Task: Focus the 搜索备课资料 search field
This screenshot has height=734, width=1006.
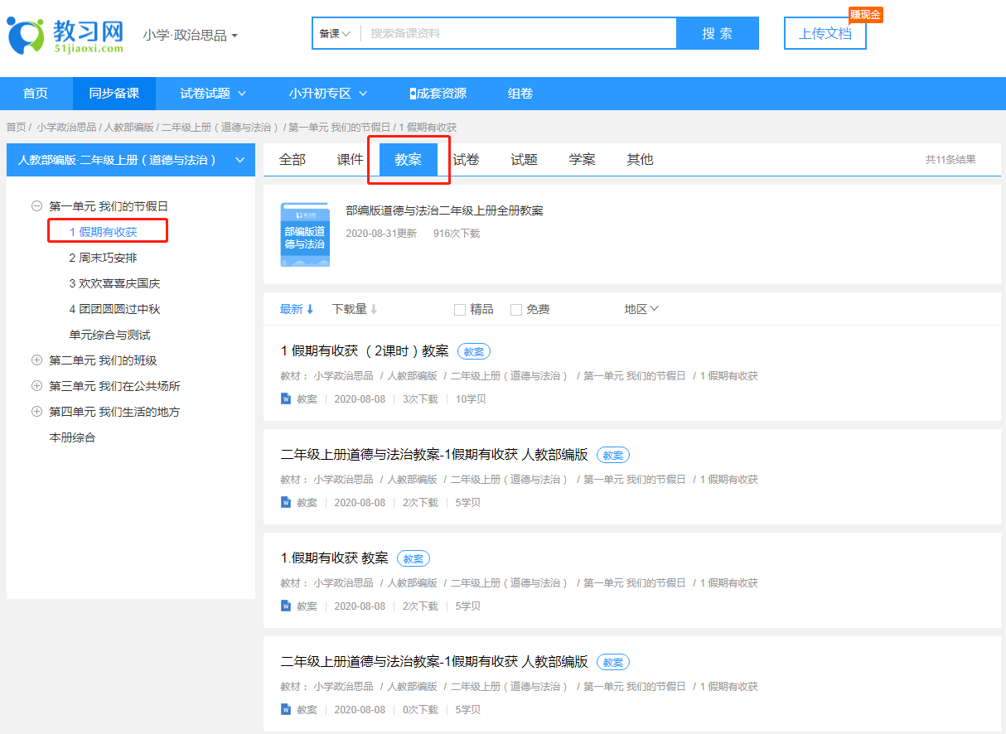Action: pyautogui.click(x=519, y=34)
